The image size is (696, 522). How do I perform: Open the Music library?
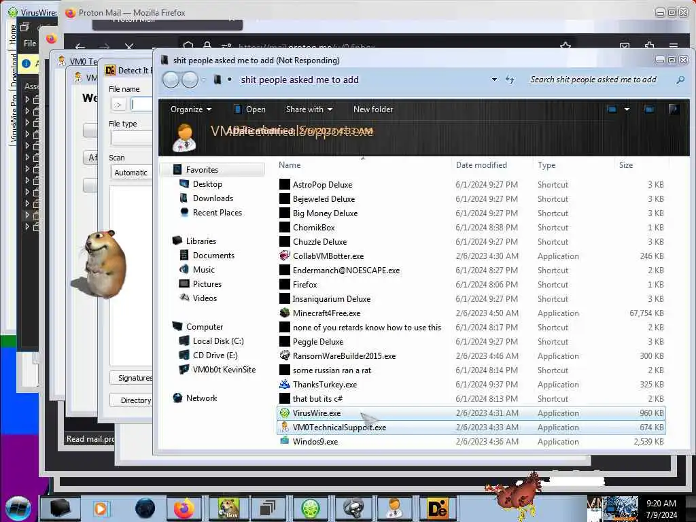[204, 269]
